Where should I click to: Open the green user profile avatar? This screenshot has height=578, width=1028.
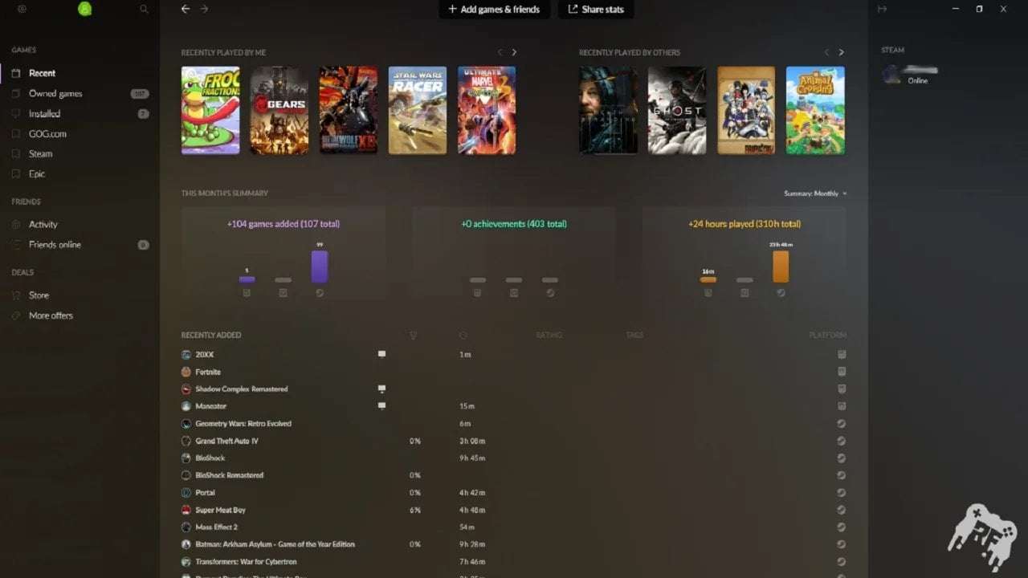(84, 9)
